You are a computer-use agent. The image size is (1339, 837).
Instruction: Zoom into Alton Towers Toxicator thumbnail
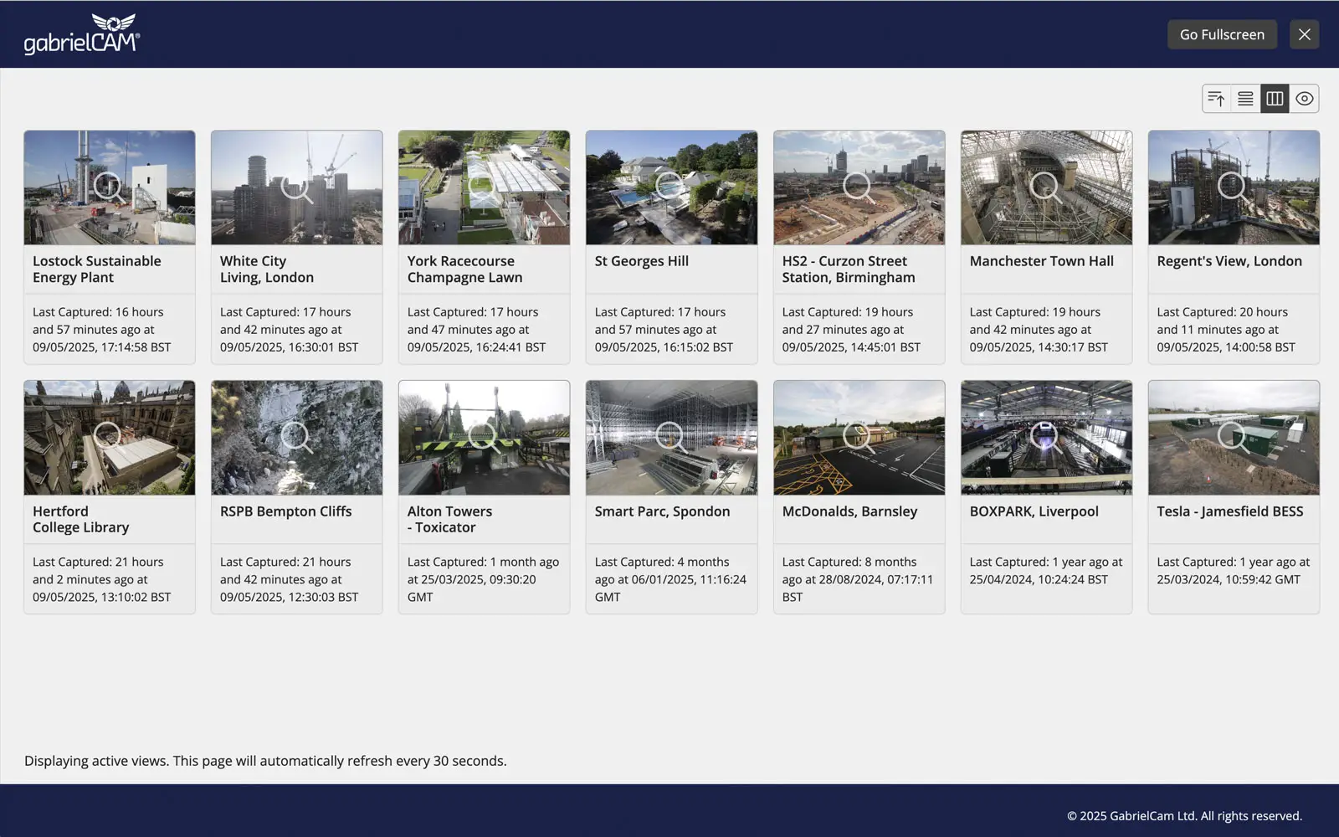point(484,438)
